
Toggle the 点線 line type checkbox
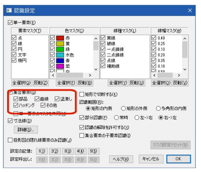tap(103, 60)
